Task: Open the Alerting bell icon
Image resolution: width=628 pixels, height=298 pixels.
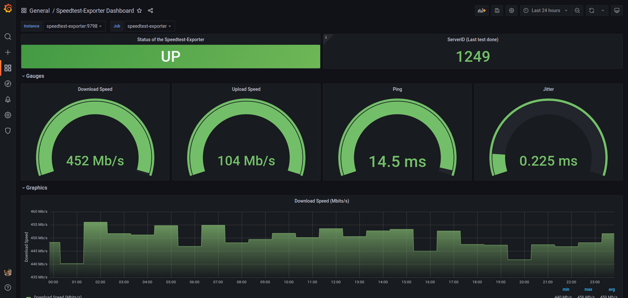Action: tap(8, 99)
